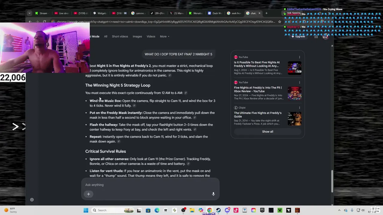This screenshot has width=383, height=215.
Task: Switch to the Widgets browser tab
Action: pyautogui.click(x=100, y=13)
